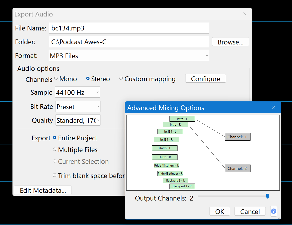The height and width of the screenshot is (225, 292).
Task: Select the Pride 48 stinger - L track
Action: pyautogui.click(x=166, y=165)
